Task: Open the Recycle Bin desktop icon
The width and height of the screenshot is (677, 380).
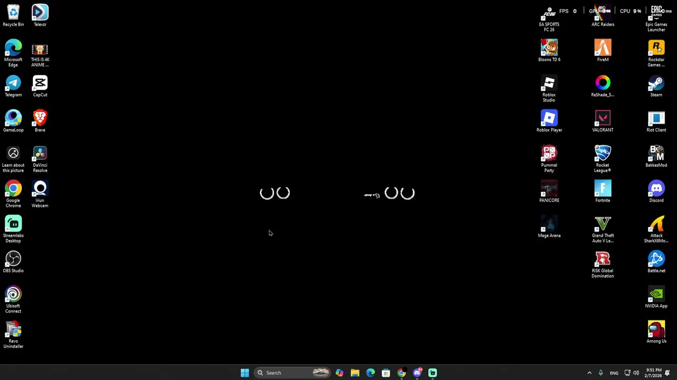Action: tap(13, 15)
